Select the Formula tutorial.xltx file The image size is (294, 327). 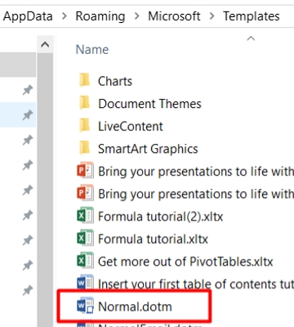click(153, 239)
